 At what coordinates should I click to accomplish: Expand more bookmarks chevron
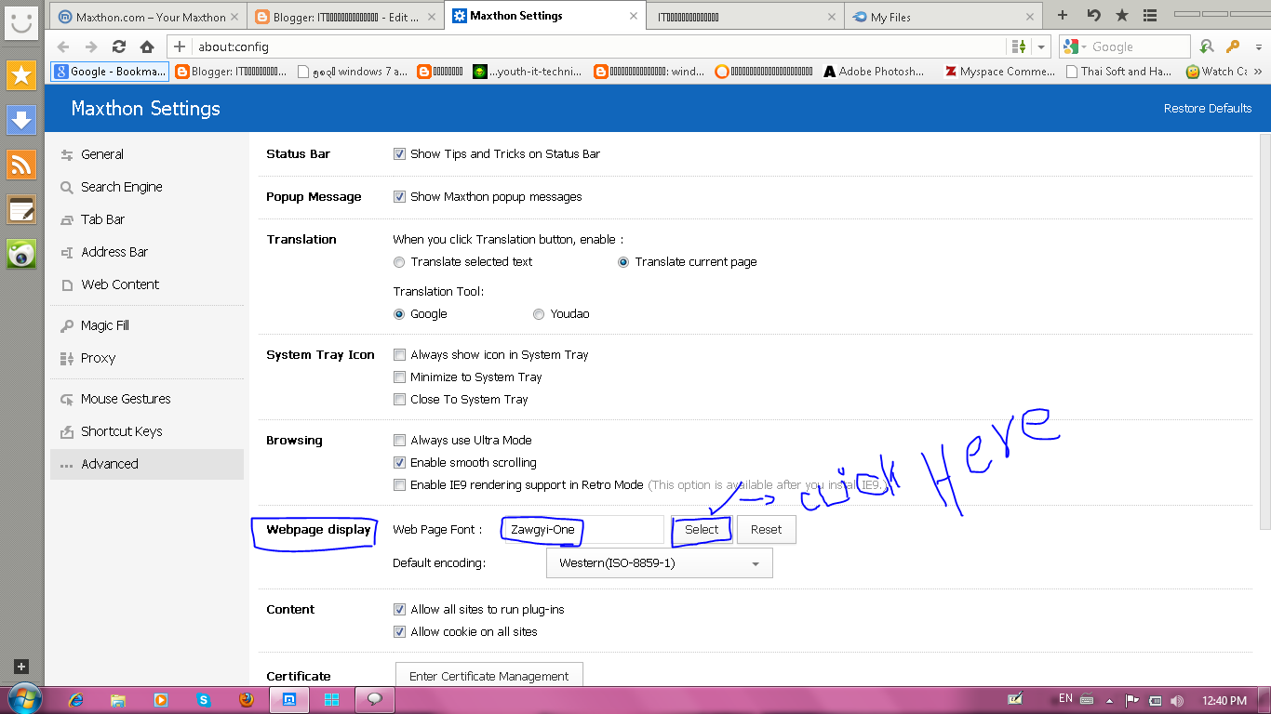coord(1256,72)
